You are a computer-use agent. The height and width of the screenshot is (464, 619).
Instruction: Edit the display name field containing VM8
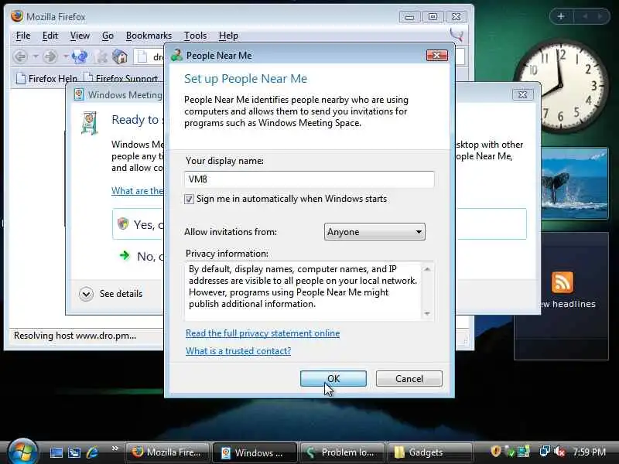[x=309, y=179]
